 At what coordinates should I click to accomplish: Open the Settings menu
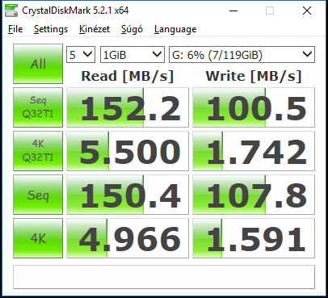point(51,29)
